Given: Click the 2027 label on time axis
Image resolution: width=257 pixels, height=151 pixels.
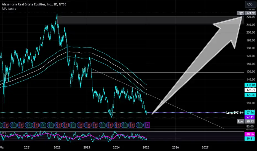Looking at the screenshot, I should pyautogui.click(x=205, y=147).
